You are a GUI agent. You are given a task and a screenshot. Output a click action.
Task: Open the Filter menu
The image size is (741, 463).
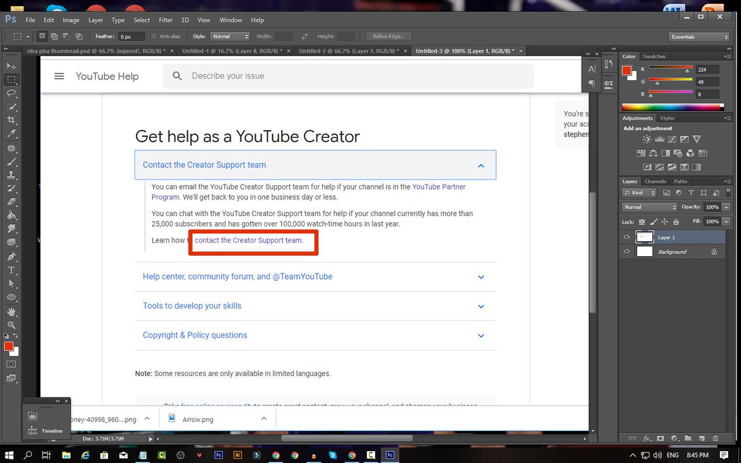pyautogui.click(x=165, y=20)
